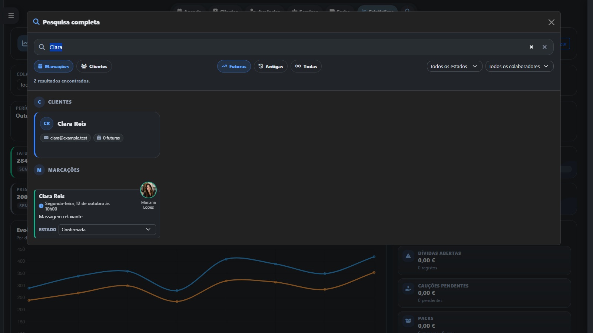Click the history icon on Antigas chip
The image size is (593, 333).
pyautogui.click(x=261, y=66)
